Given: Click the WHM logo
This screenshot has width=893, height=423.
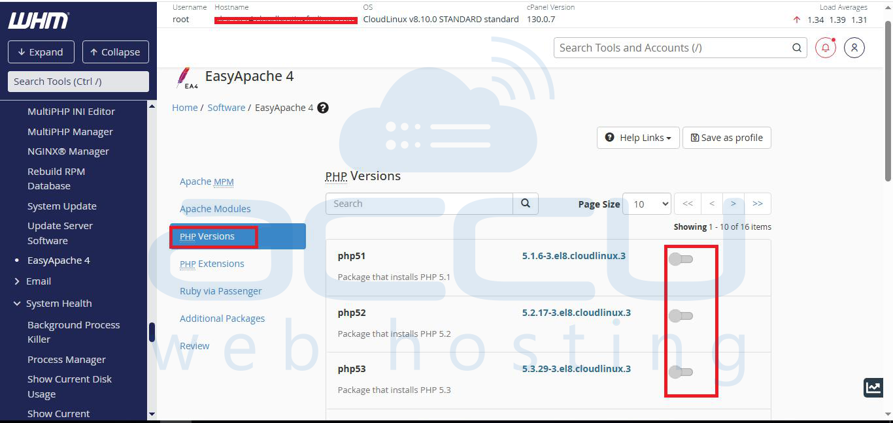Looking at the screenshot, I should tap(38, 20).
